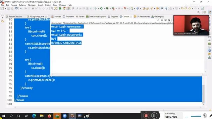This screenshot has width=212, height=119.
Task: Click the Open Type toolbar icon
Action: coord(144,8)
